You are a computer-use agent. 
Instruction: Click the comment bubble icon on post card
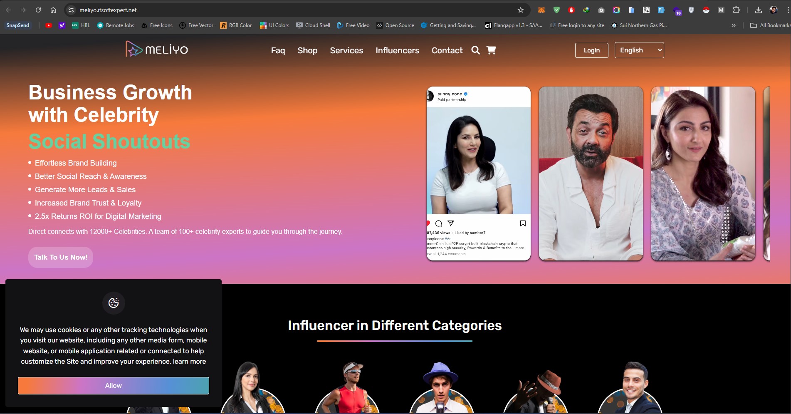(x=438, y=223)
